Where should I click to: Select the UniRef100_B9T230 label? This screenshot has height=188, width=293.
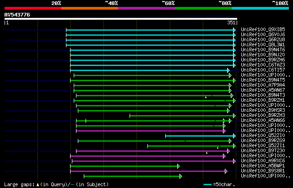pos(263,151)
